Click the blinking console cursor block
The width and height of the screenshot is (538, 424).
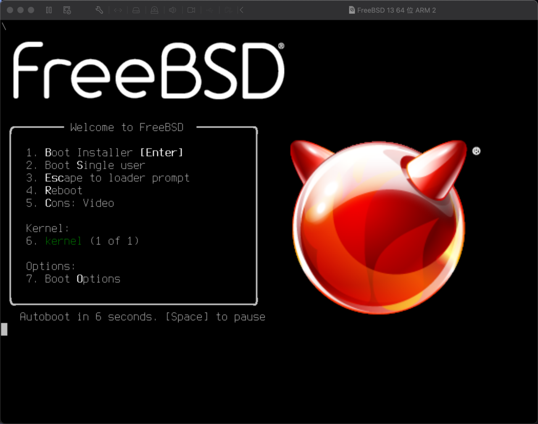click(x=4, y=329)
